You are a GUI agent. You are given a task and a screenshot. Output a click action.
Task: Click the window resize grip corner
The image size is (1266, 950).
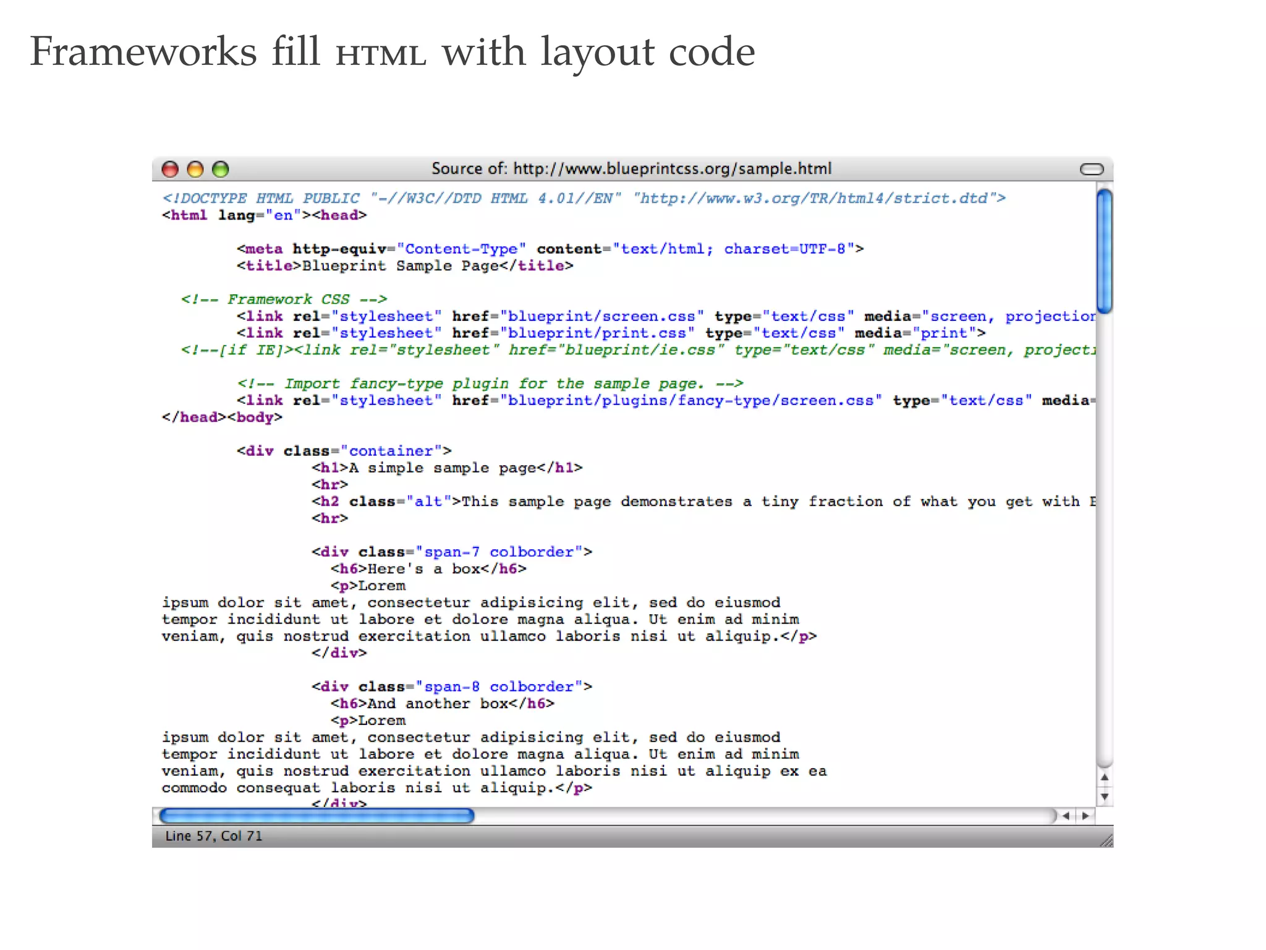click(1107, 841)
